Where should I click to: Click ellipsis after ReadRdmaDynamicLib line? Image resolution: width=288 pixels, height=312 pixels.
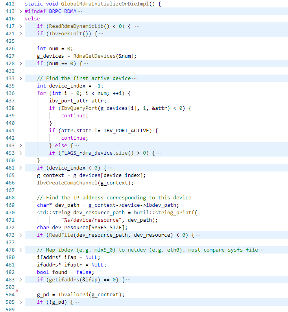click(137, 26)
